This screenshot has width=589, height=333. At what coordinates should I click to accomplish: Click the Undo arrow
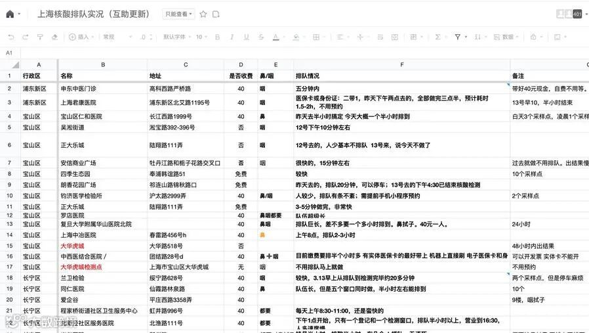tap(11, 37)
